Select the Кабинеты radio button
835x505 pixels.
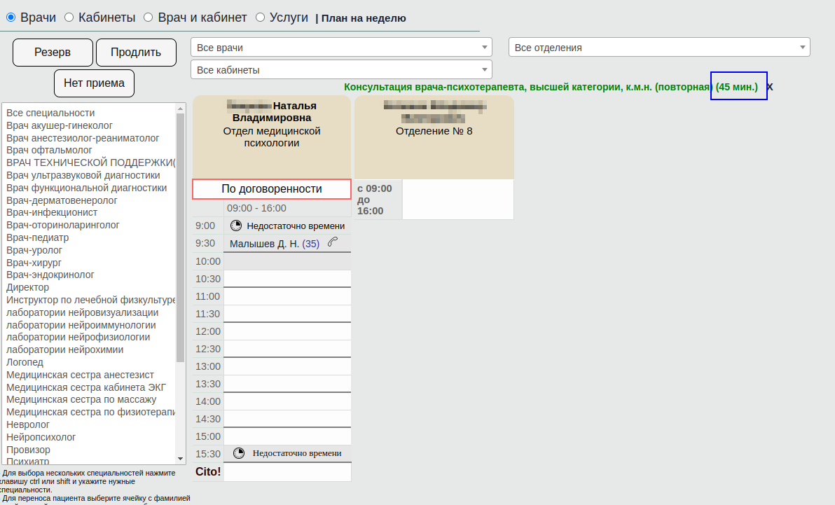tap(69, 18)
